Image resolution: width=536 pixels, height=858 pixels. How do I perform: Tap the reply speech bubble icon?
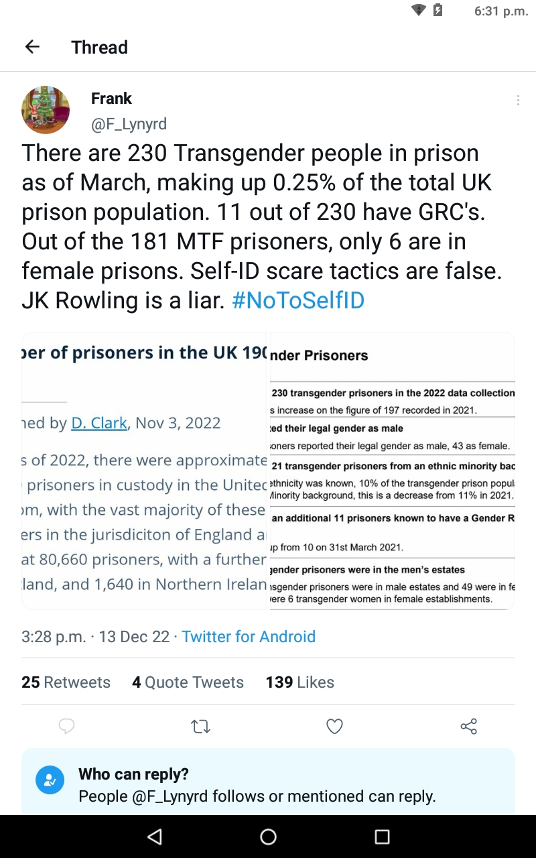[66, 726]
